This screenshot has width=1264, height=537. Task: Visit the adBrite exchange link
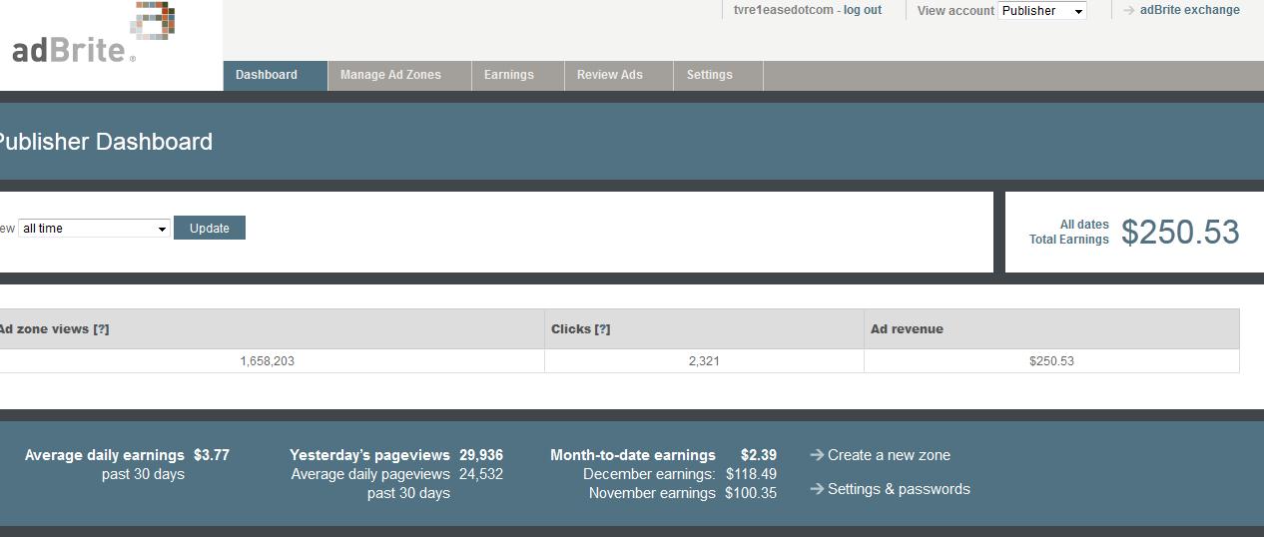pos(1190,10)
